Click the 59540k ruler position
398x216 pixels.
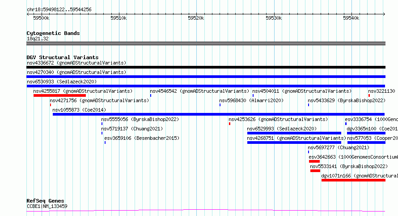pos(351,18)
